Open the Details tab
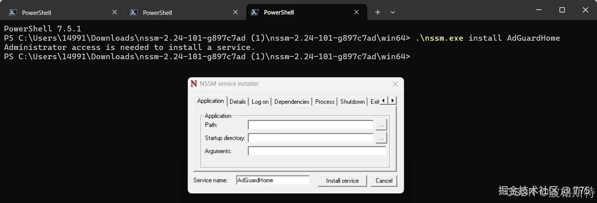Image resolution: width=597 pixels, height=203 pixels. [x=238, y=102]
